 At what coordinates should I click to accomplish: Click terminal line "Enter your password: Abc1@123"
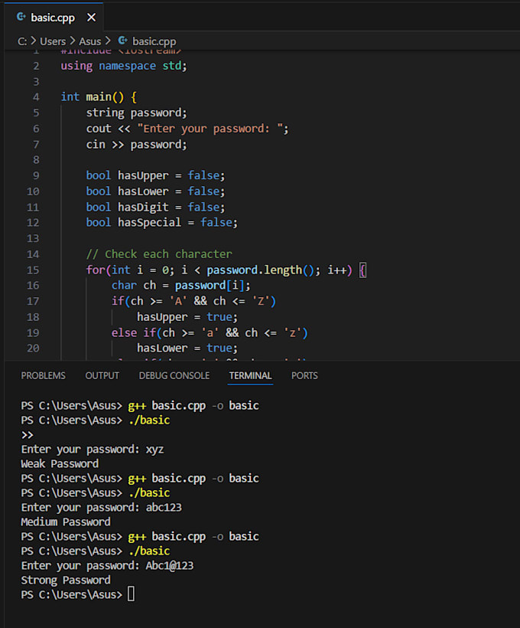click(107, 565)
